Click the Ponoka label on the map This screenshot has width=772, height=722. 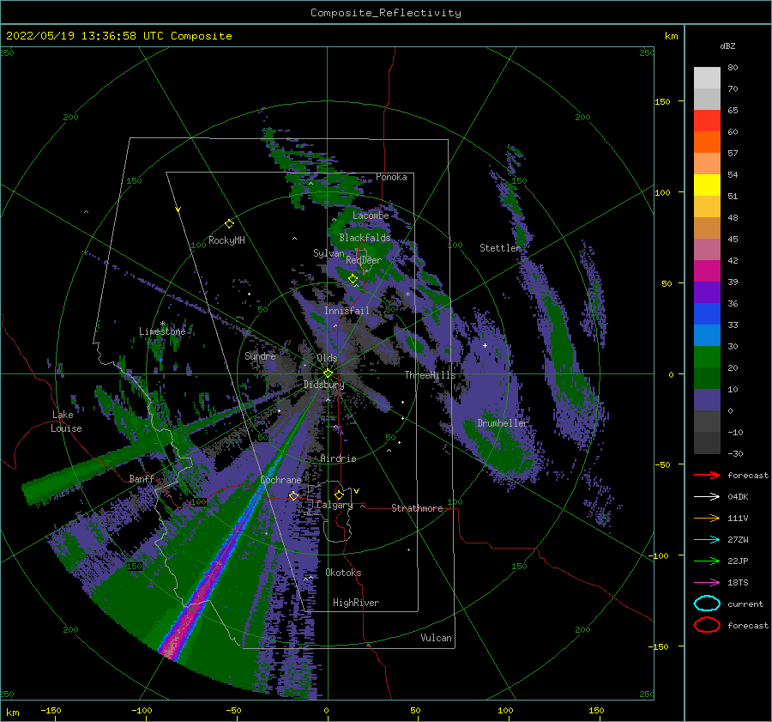click(x=391, y=177)
